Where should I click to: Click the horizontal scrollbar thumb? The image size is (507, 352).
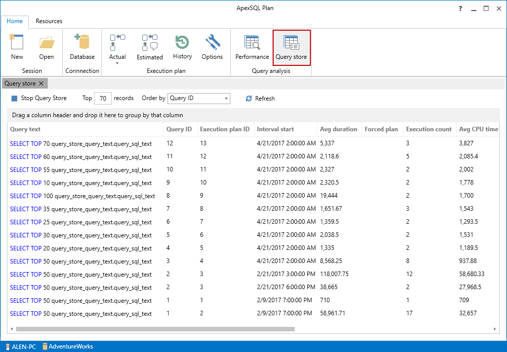155,329
